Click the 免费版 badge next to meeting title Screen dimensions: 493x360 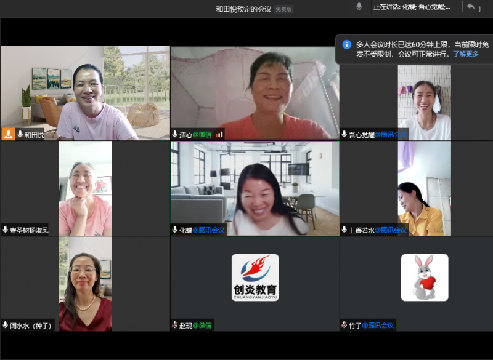pos(284,9)
